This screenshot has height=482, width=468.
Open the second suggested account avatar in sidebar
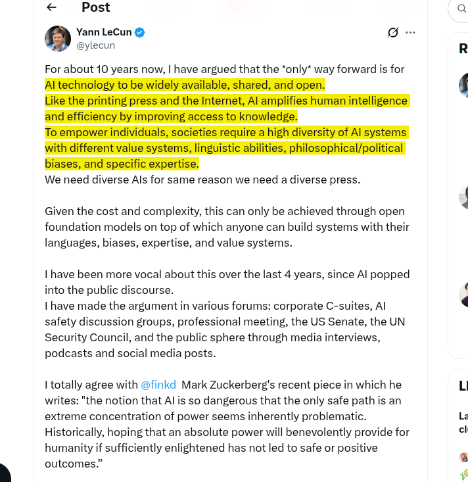[x=463, y=197]
